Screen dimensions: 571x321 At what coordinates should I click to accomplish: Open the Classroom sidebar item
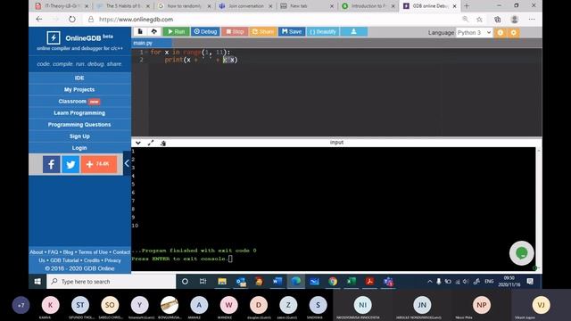[x=79, y=101]
